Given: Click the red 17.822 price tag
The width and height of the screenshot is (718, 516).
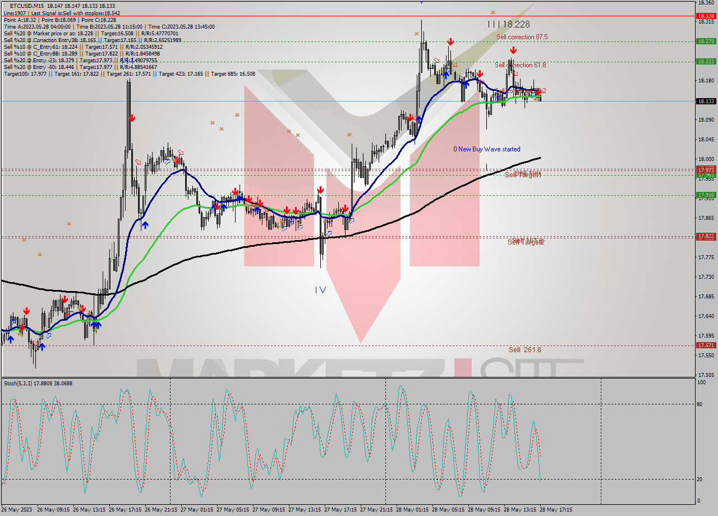Looking at the screenshot, I should tap(705, 237).
